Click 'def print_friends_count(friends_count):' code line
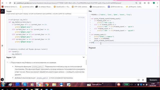Screen dimensions: 160x90 [x=106, y=18]
